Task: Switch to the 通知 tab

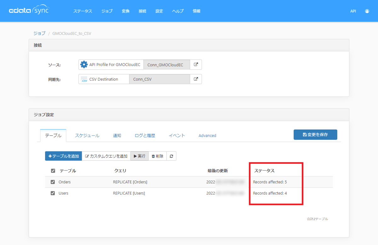Action: click(x=117, y=136)
